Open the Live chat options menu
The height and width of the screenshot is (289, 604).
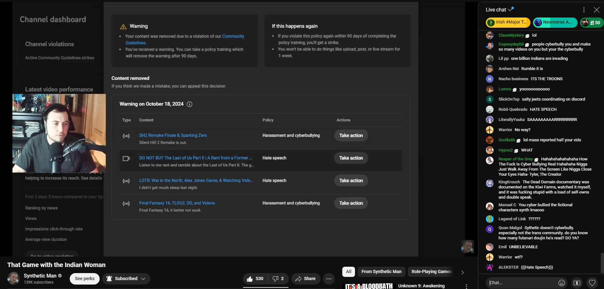click(x=584, y=10)
